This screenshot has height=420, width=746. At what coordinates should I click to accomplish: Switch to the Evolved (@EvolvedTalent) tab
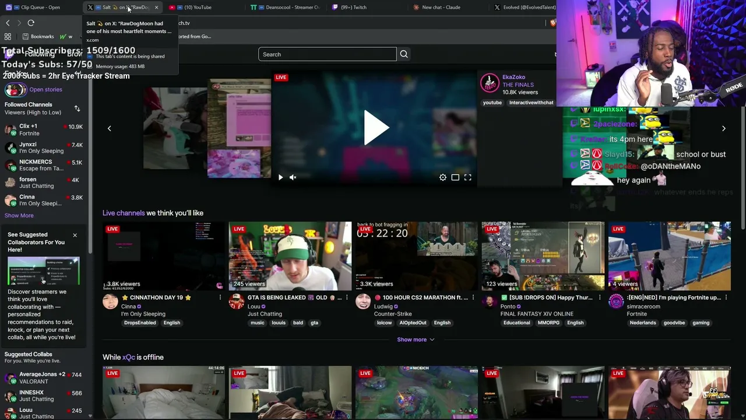coord(525,8)
